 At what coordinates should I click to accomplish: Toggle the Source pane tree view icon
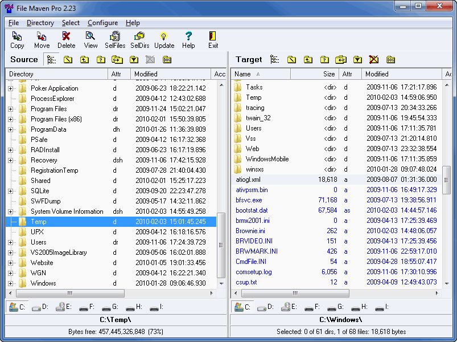(51, 59)
